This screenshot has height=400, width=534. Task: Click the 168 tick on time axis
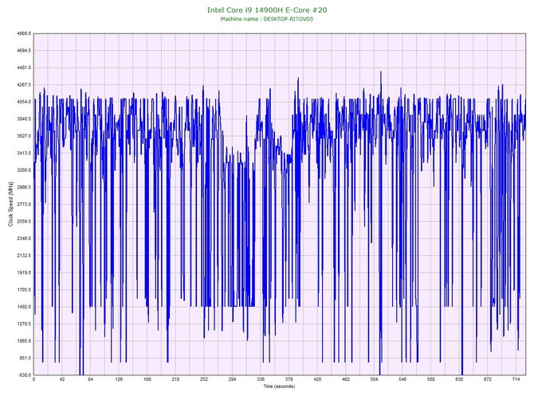pyautogui.click(x=147, y=379)
